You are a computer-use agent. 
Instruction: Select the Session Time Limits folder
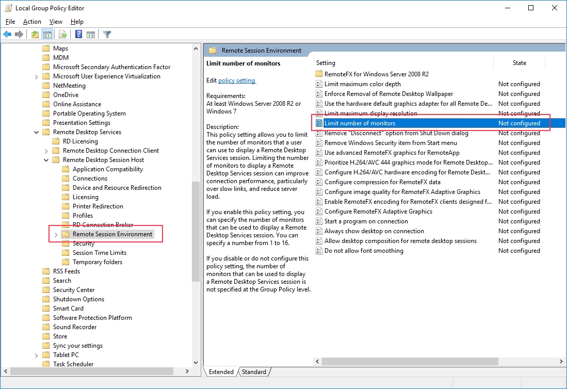[99, 253]
